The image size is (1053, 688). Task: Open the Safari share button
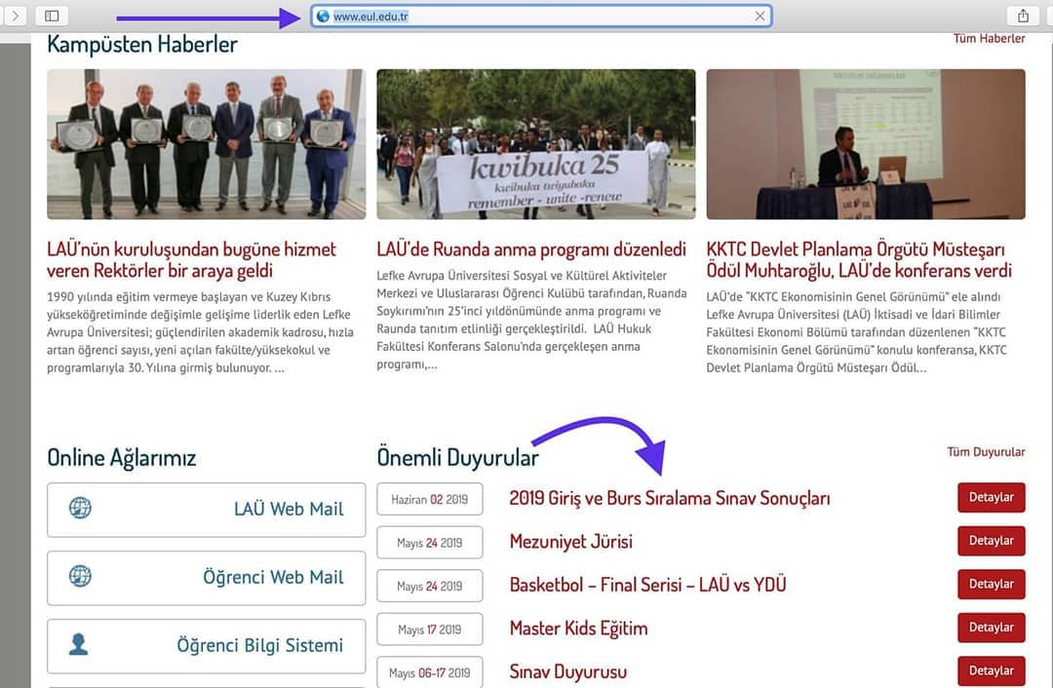point(1023,16)
